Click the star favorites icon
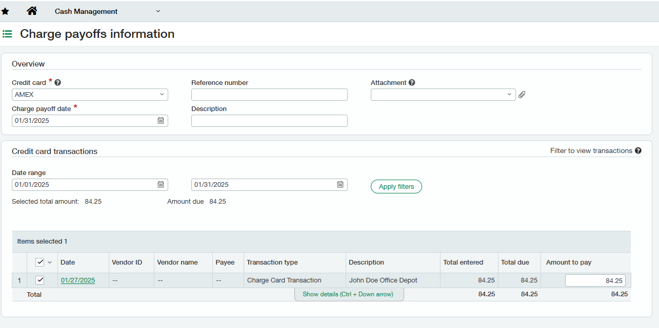This screenshot has width=659, height=328. (5, 11)
